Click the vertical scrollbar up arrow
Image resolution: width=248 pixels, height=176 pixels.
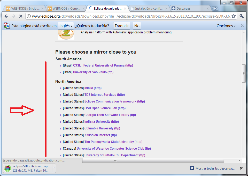click(244, 33)
